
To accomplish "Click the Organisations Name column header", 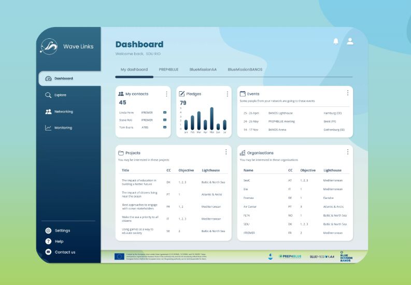I will (x=248, y=170).
